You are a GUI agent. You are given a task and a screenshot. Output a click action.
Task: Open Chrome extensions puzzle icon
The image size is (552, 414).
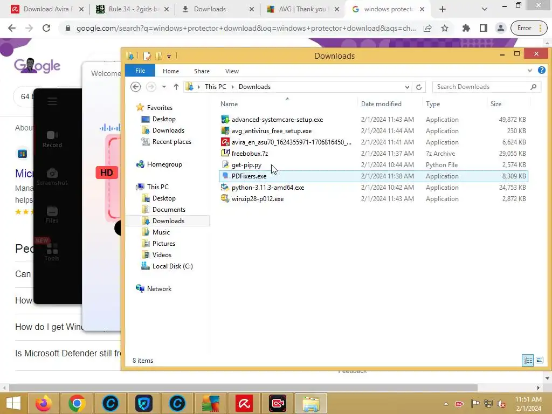[466, 28]
